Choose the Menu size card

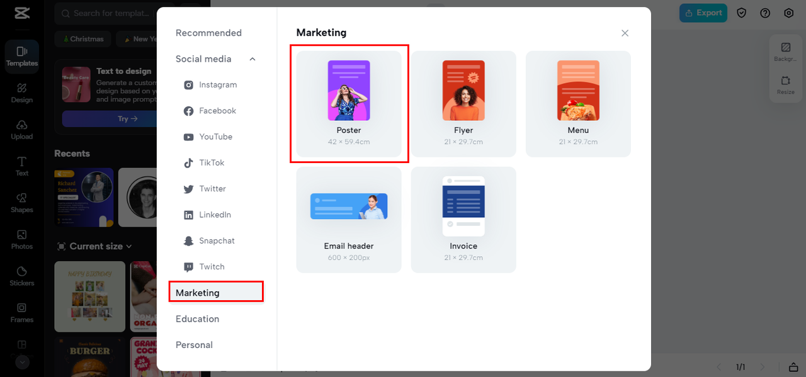(578, 104)
